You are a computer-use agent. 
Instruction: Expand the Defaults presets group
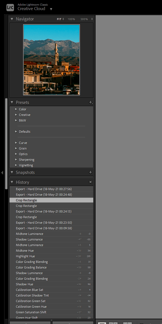tap(16, 132)
